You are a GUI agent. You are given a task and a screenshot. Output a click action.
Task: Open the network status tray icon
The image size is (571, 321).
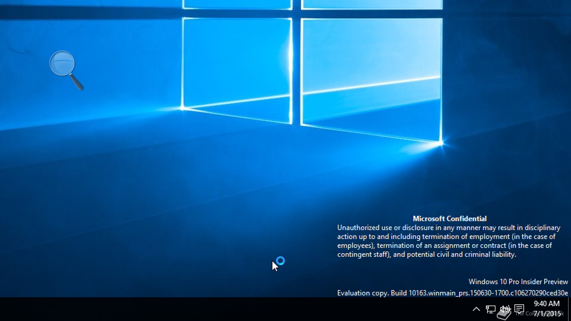pyautogui.click(x=490, y=309)
